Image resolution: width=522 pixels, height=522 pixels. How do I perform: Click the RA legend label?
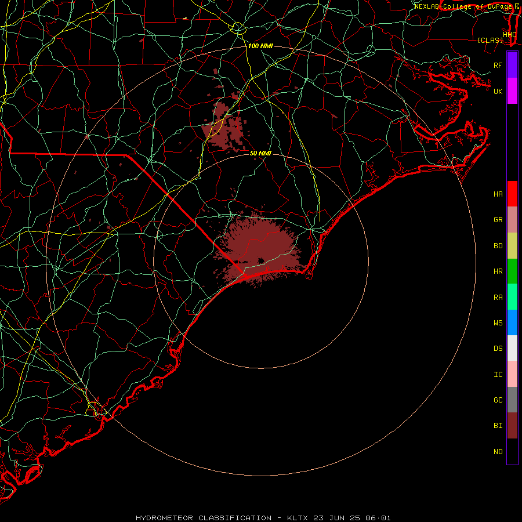tap(498, 298)
